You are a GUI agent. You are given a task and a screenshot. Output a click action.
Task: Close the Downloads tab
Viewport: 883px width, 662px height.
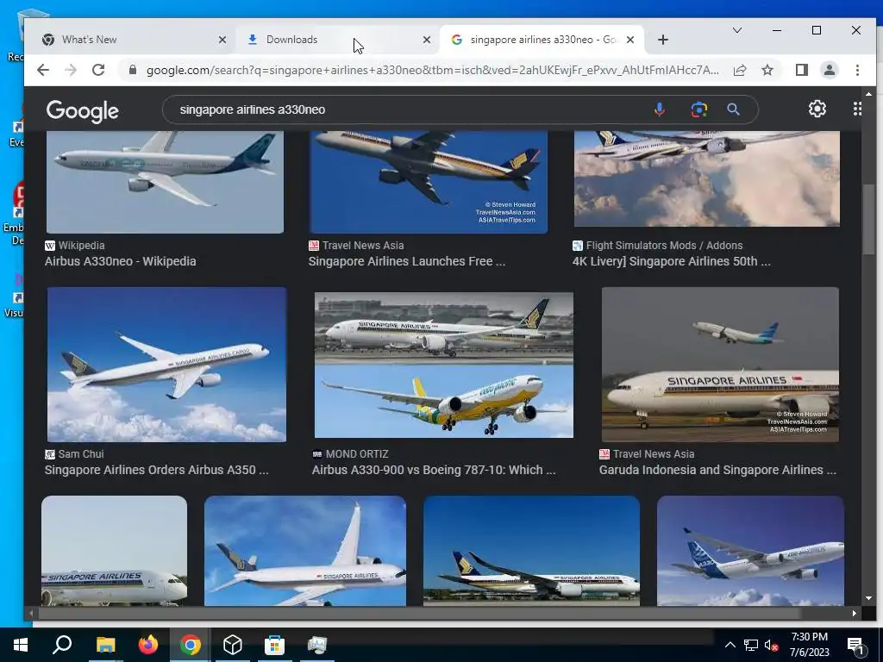pyautogui.click(x=426, y=40)
